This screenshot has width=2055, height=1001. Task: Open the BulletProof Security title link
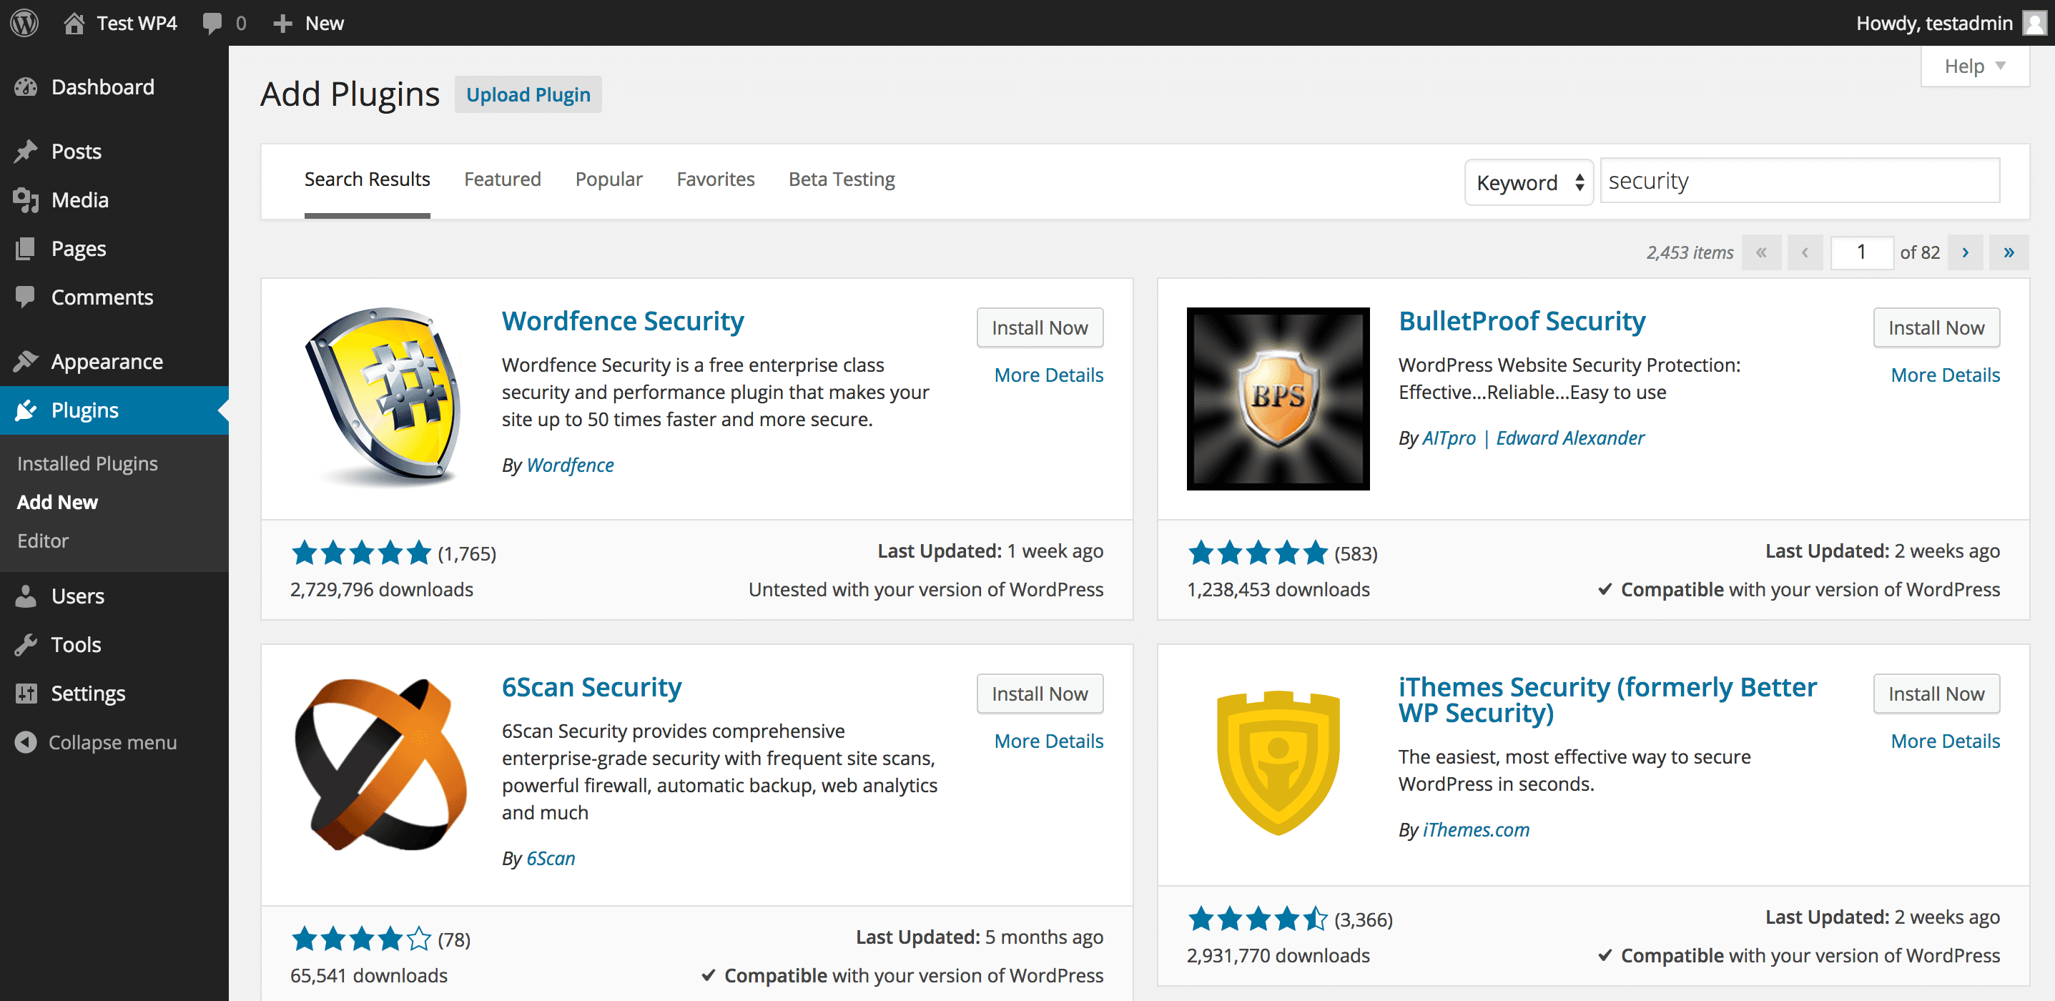tap(1522, 320)
